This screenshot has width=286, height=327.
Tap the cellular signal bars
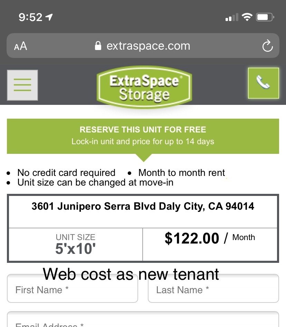[232, 17]
